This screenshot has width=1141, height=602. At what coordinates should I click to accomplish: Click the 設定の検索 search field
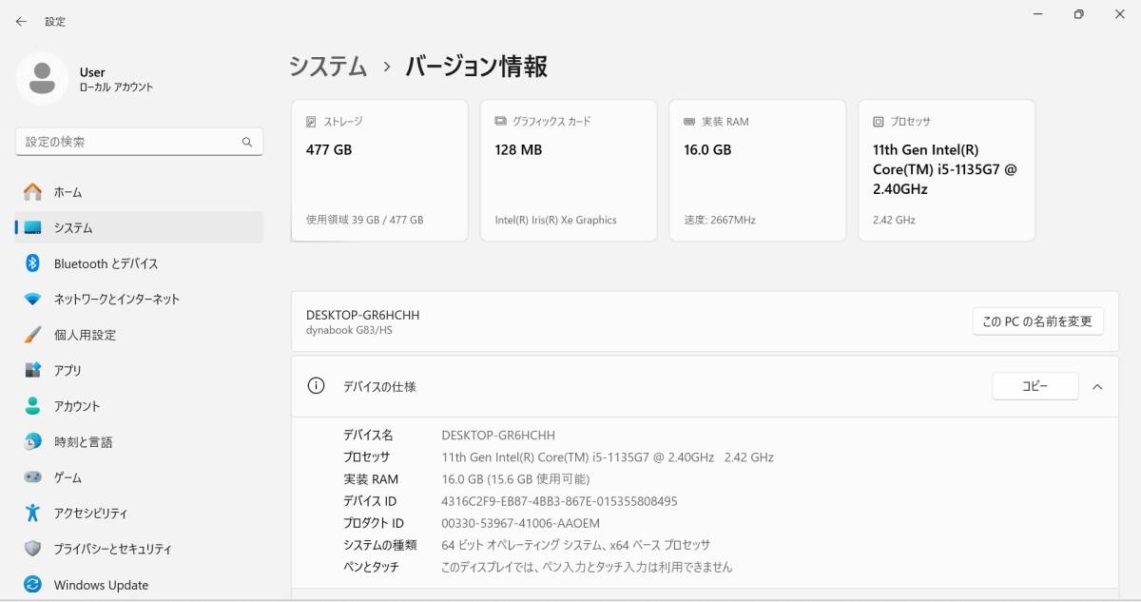[x=139, y=142]
